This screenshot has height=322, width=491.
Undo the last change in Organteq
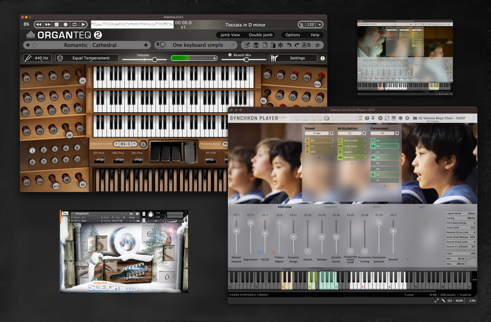click(x=289, y=45)
